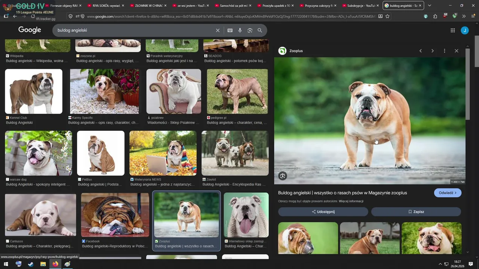Show hidden system tray icons
Screen dimensions: 479x269
point(440,264)
